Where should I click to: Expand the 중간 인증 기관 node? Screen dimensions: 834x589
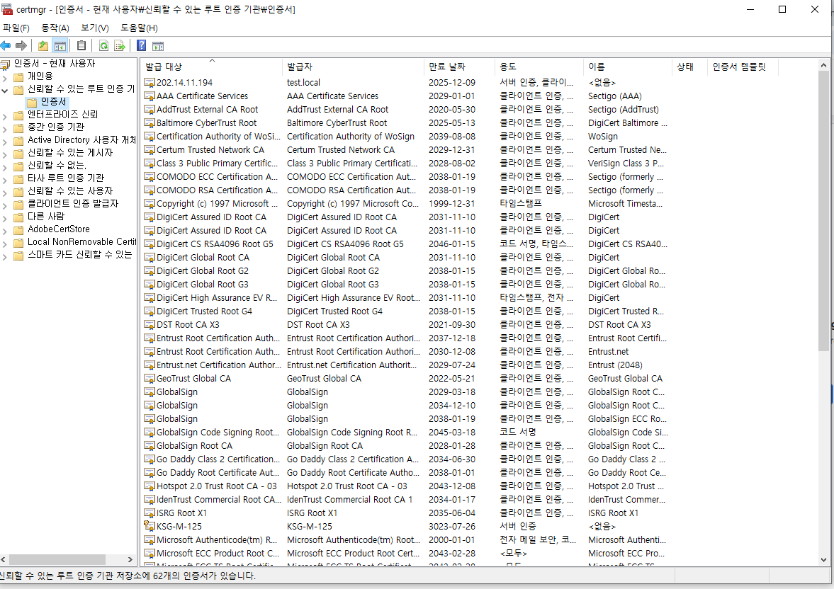click(5, 129)
